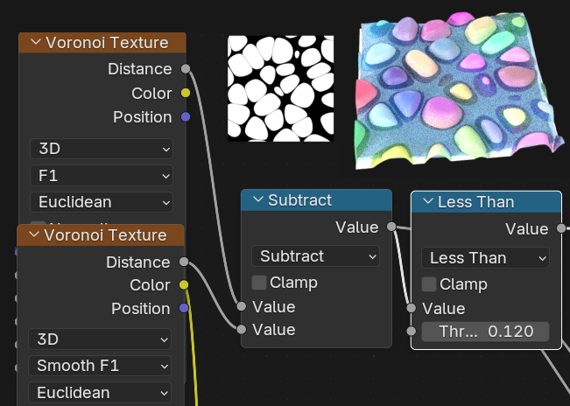Open the F1 feature dropdown

tap(102, 176)
